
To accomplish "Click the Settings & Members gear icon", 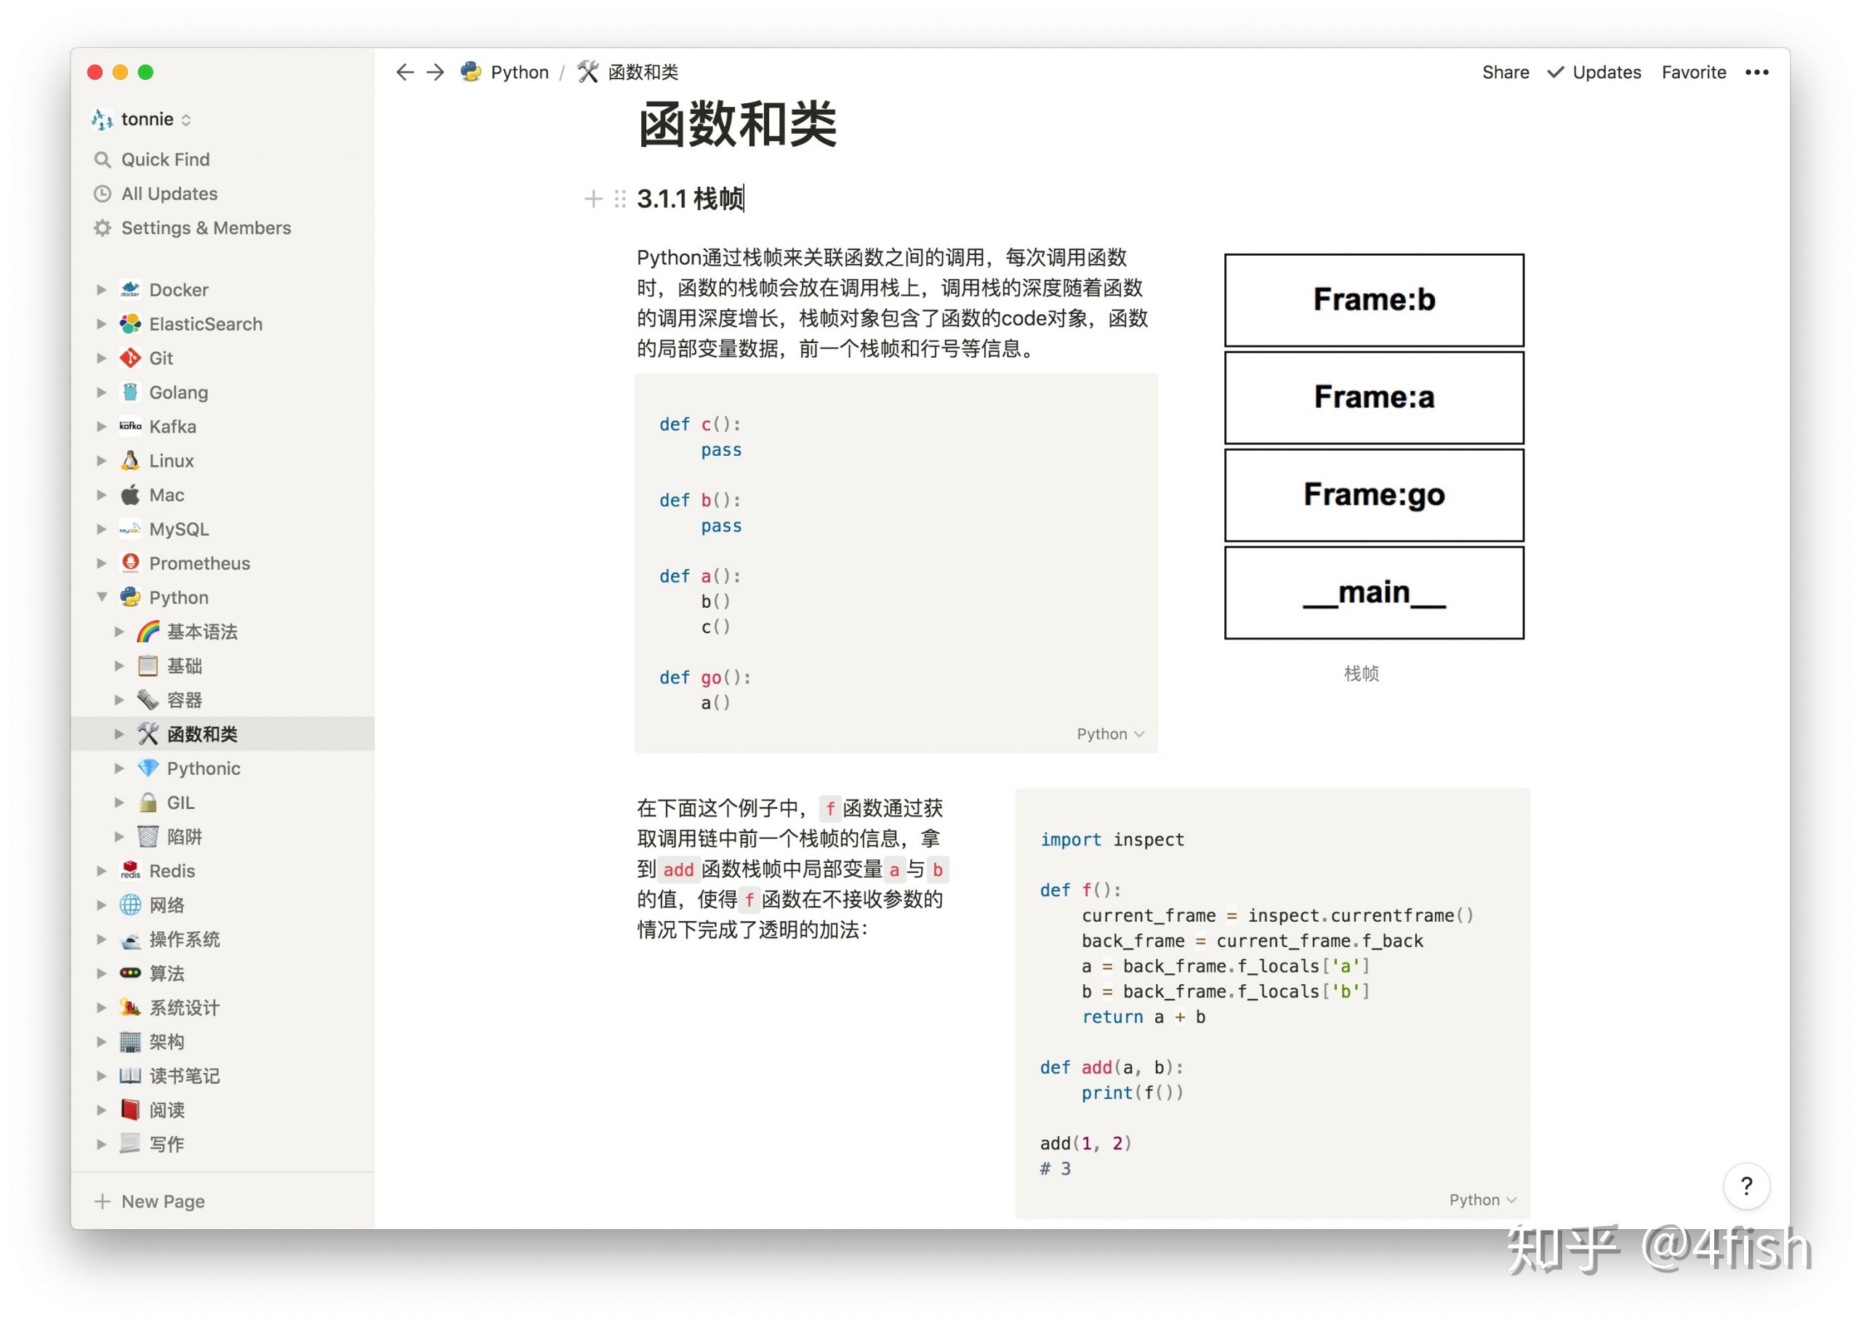I will click(x=103, y=228).
